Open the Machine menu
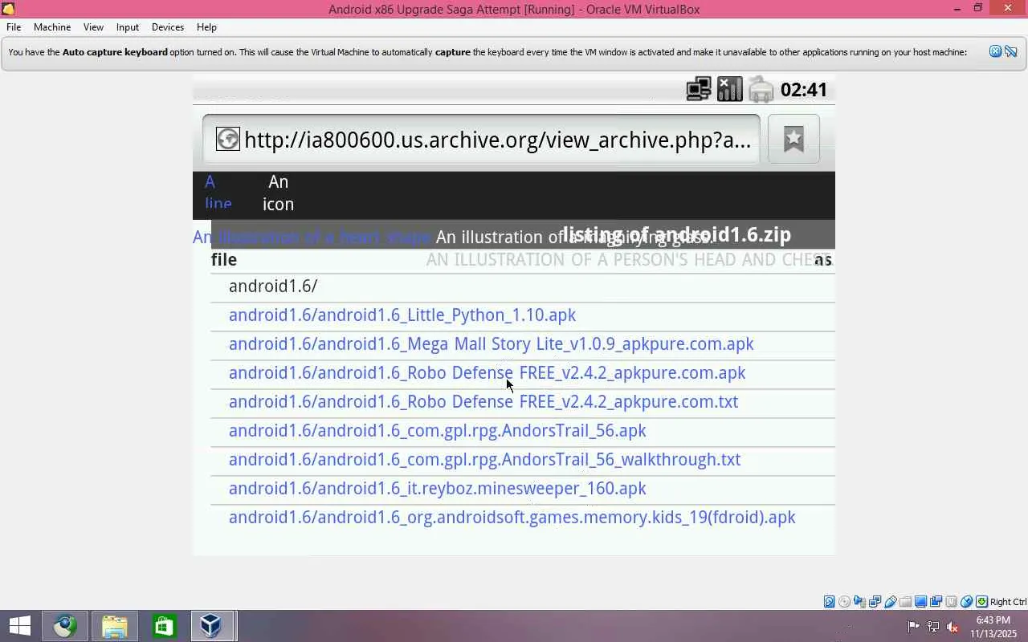Viewport: 1028px width, 642px height. click(52, 27)
